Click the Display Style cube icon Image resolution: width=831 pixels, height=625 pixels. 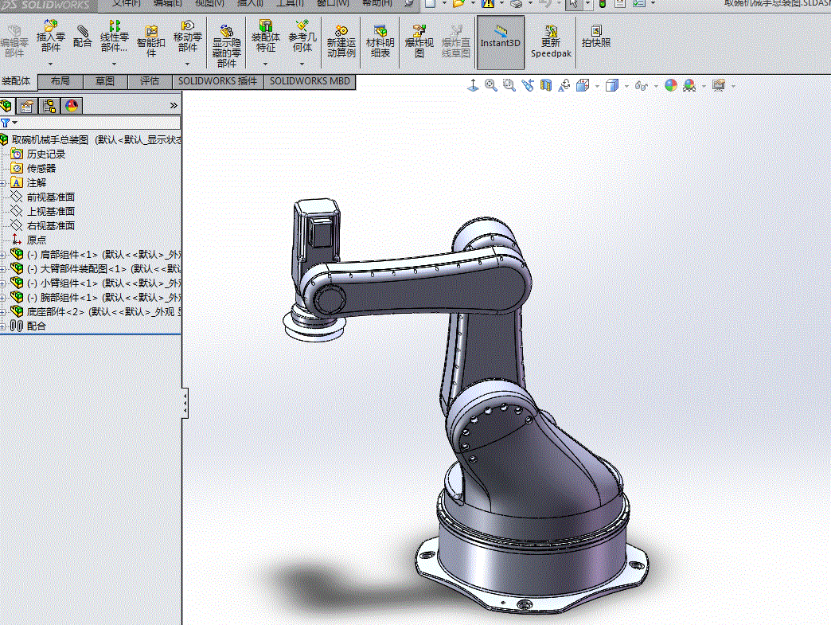click(x=612, y=85)
